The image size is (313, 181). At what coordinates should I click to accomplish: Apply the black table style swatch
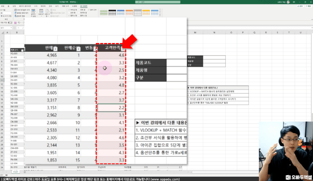(x=112, y=13)
